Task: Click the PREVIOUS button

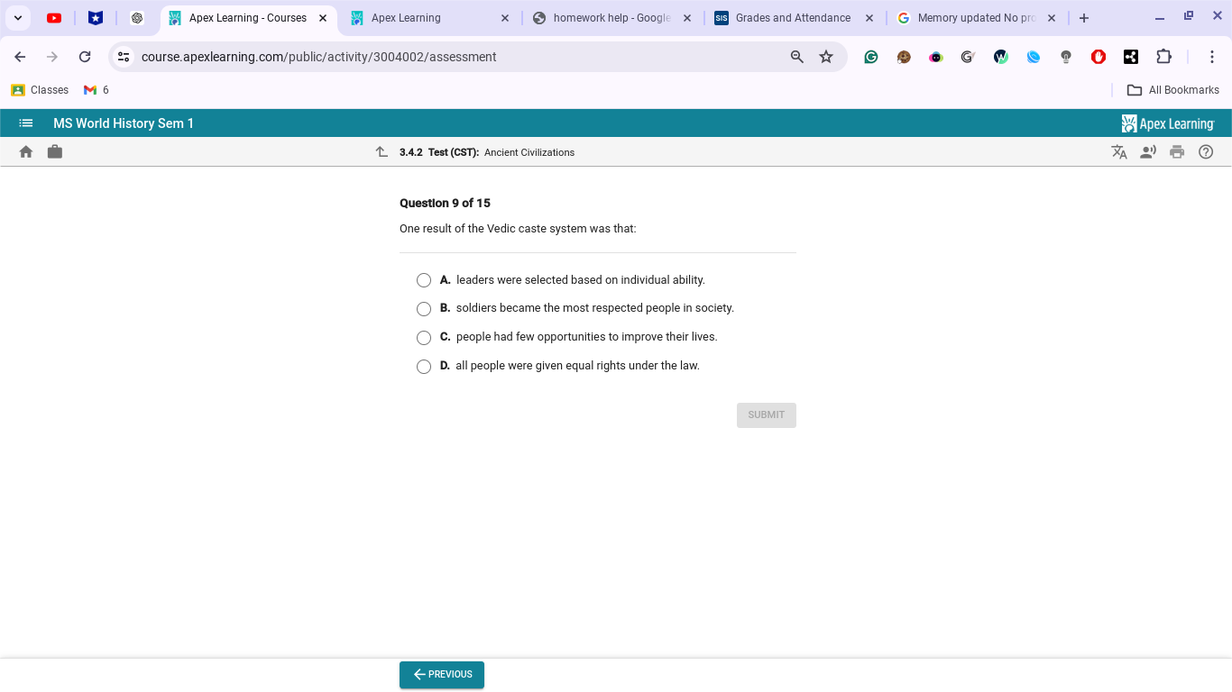Action: [x=441, y=674]
